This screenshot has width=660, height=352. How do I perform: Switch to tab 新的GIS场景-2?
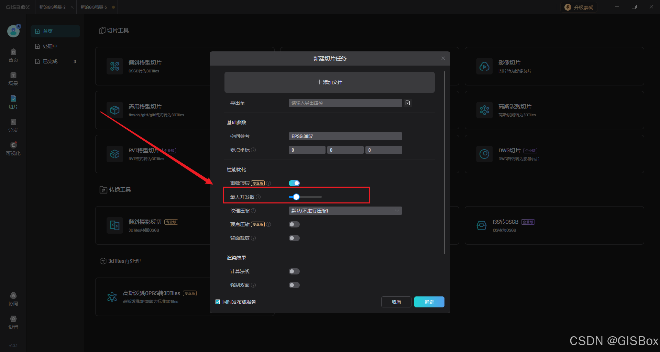[x=52, y=7]
